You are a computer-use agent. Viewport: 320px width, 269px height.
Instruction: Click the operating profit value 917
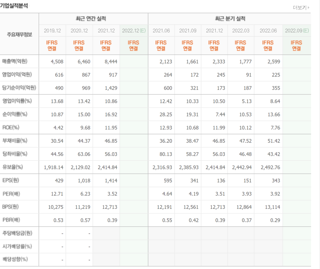[x=113, y=75]
